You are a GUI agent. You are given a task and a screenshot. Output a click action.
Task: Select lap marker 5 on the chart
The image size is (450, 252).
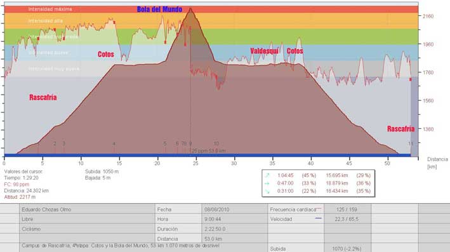(x=165, y=143)
